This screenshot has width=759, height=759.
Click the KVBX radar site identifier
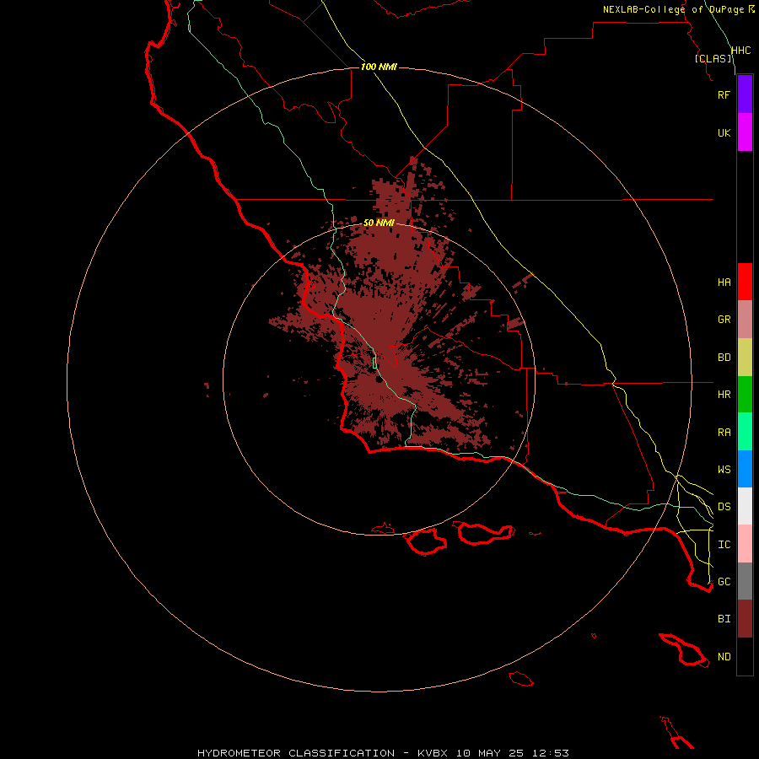pos(433,753)
